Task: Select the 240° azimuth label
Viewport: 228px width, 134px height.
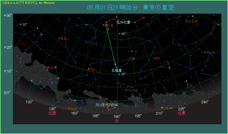Action: click(205, 102)
